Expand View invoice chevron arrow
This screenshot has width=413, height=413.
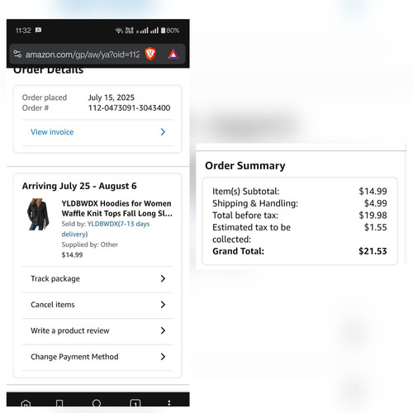163,132
